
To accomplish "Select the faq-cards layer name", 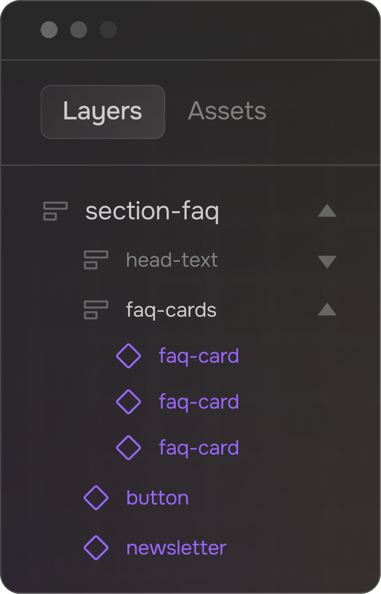I will click(171, 310).
